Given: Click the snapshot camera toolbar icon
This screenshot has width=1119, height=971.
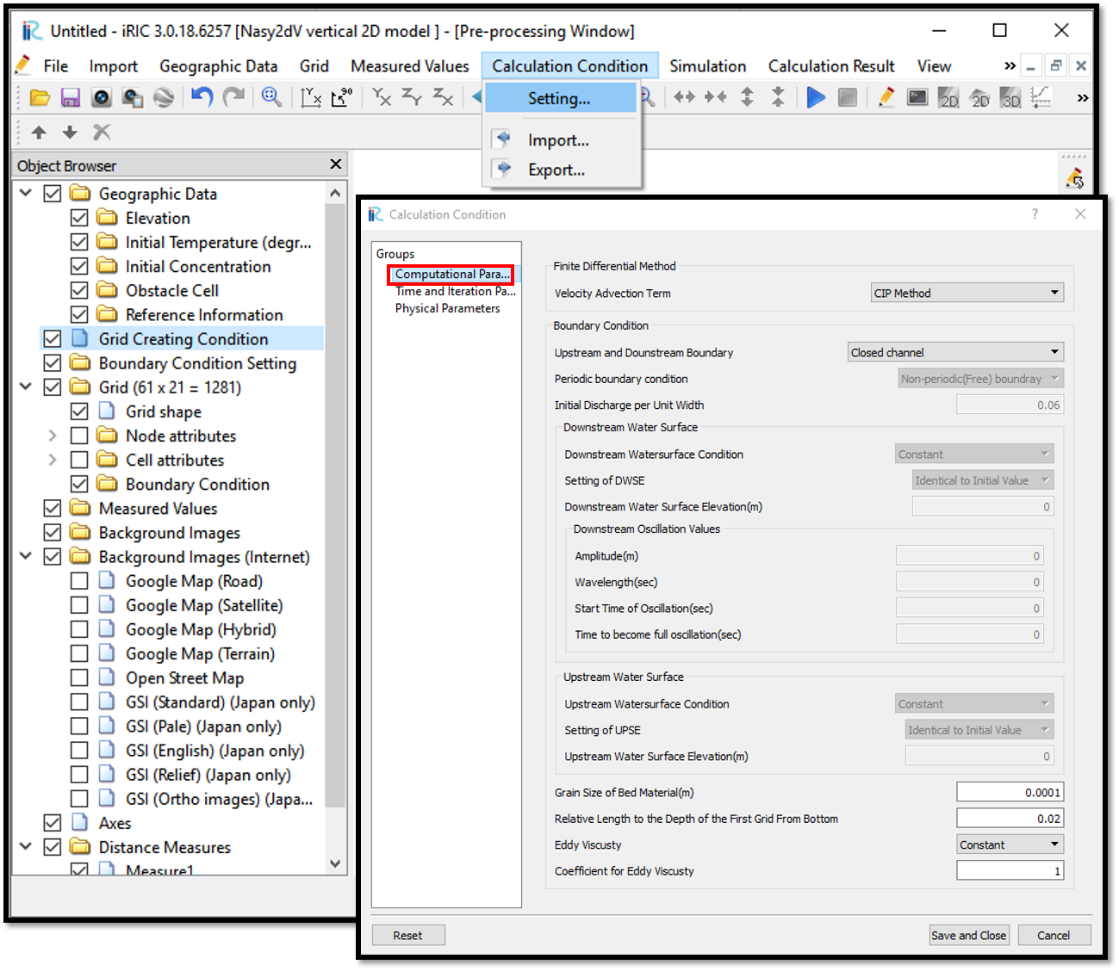Looking at the screenshot, I should [102, 98].
